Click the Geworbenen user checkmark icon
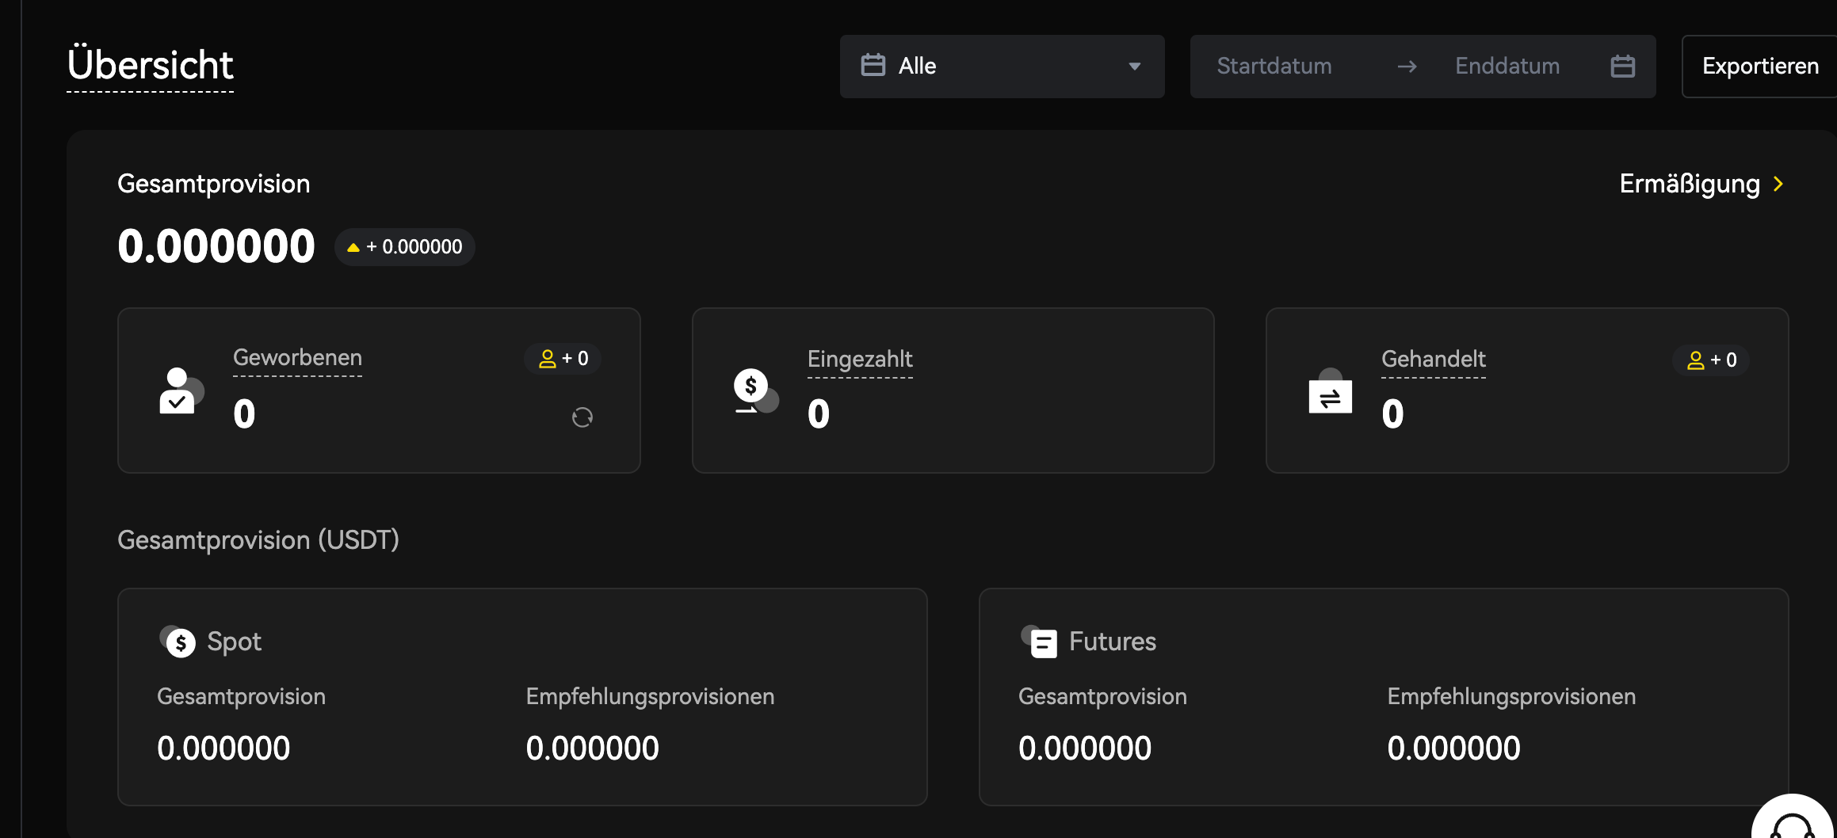Viewport: 1837px width, 838px height. [x=181, y=391]
